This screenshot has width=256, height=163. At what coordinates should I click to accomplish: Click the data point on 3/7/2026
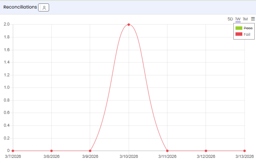point(13,151)
